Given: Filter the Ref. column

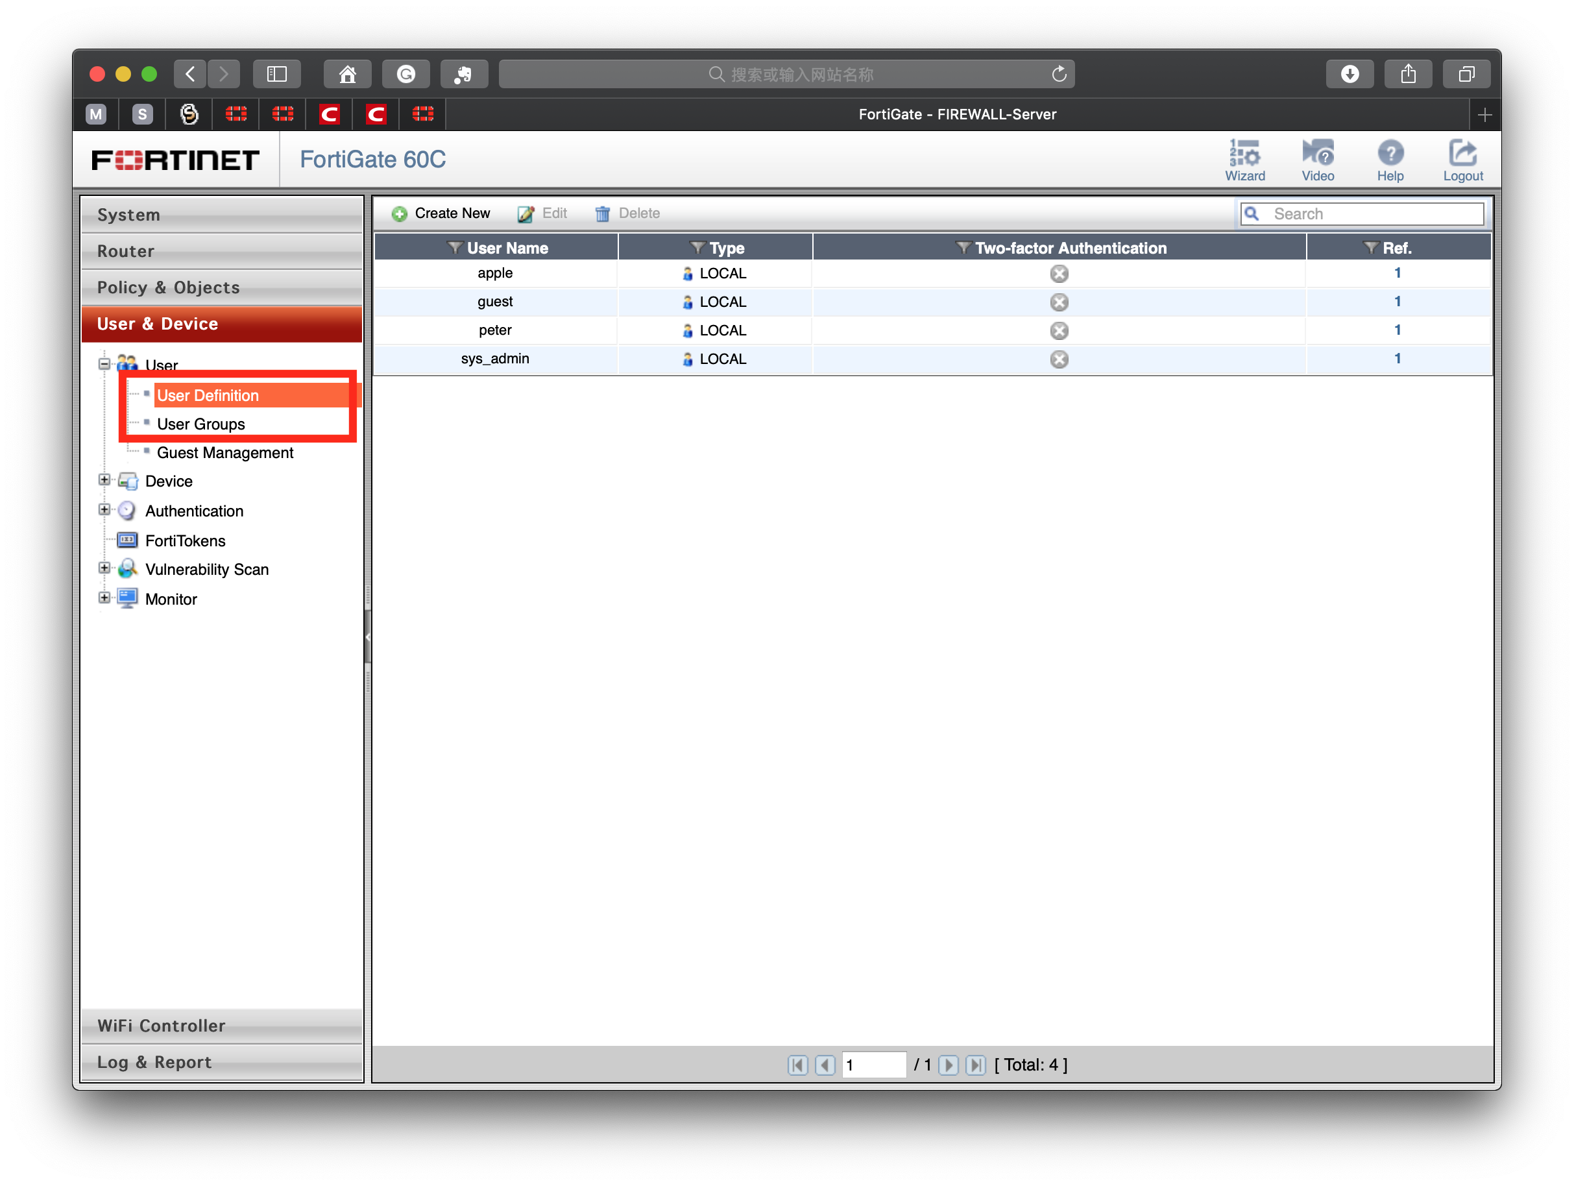Looking at the screenshot, I should (x=1370, y=248).
